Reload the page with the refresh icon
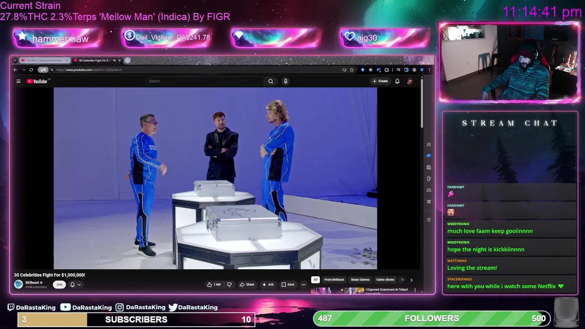The width and height of the screenshot is (585, 329). 31,70
